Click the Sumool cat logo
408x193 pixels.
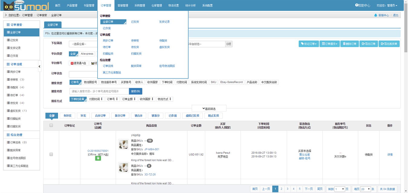pyautogui.click(x=8, y=6)
